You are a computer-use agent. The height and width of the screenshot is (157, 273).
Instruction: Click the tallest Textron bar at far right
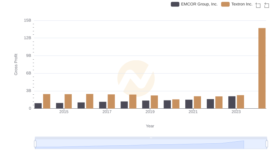click(262, 68)
